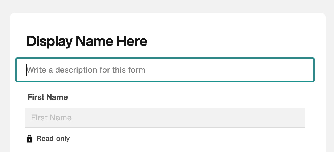The height and width of the screenshot is (152, 334).
Task: Click the blinking text cursor in description
Action: (x=27, y=70)
